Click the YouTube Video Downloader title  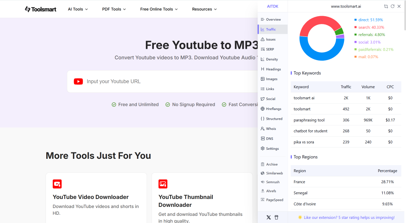click(x=91, y=197)
